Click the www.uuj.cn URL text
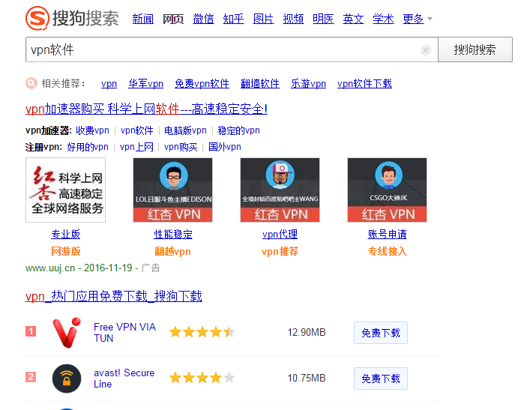527x410 pixels. 50,268
